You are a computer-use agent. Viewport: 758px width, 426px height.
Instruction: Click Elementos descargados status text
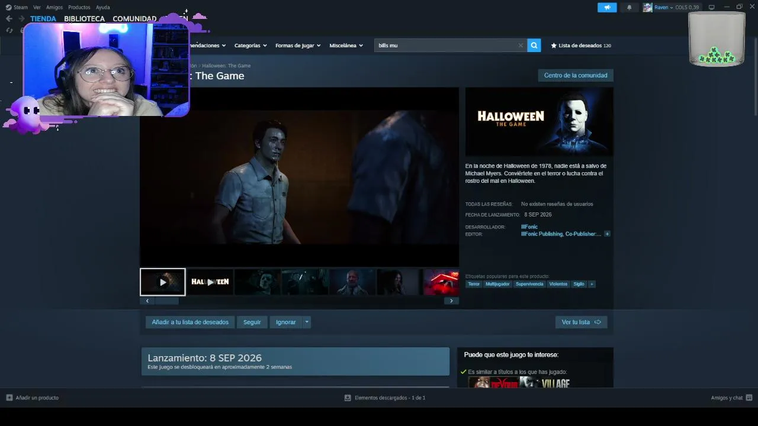pyautogui.click(x=390, y=398)
